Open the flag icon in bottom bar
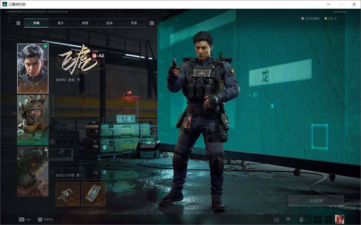 click(288, 219)
